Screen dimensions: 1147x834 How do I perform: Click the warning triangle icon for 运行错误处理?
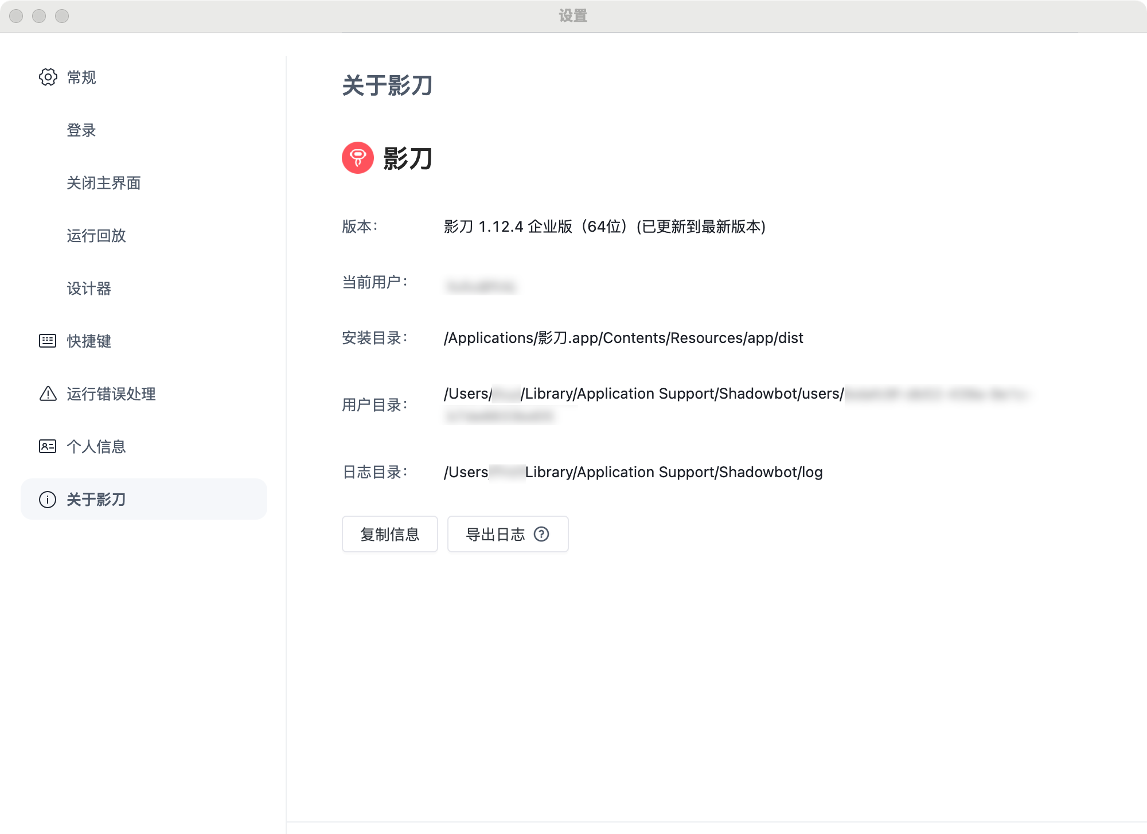click(48, 393)
